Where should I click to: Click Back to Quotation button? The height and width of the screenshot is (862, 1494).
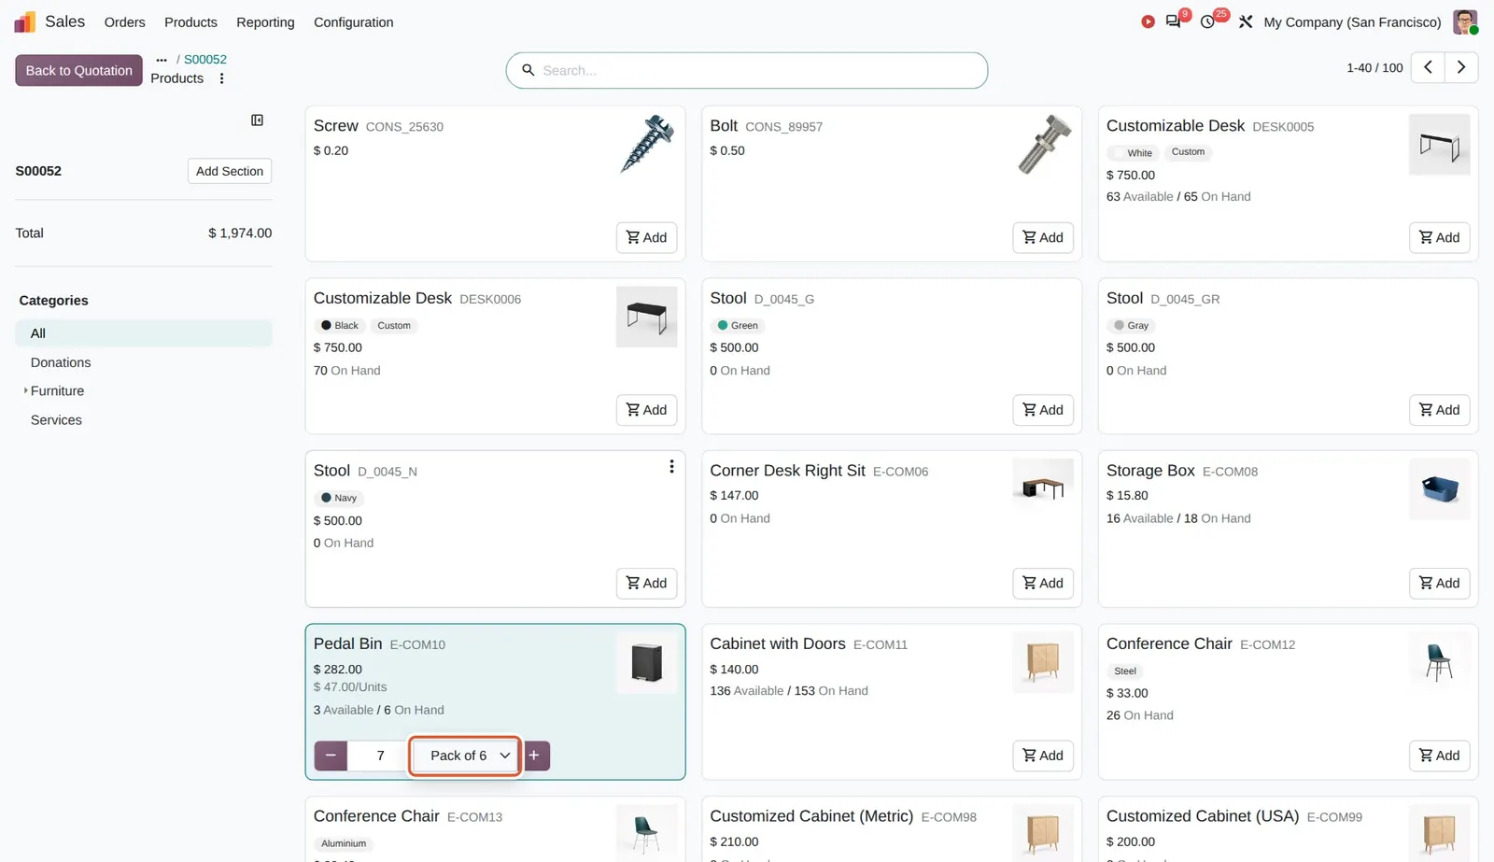coord(78,70)
